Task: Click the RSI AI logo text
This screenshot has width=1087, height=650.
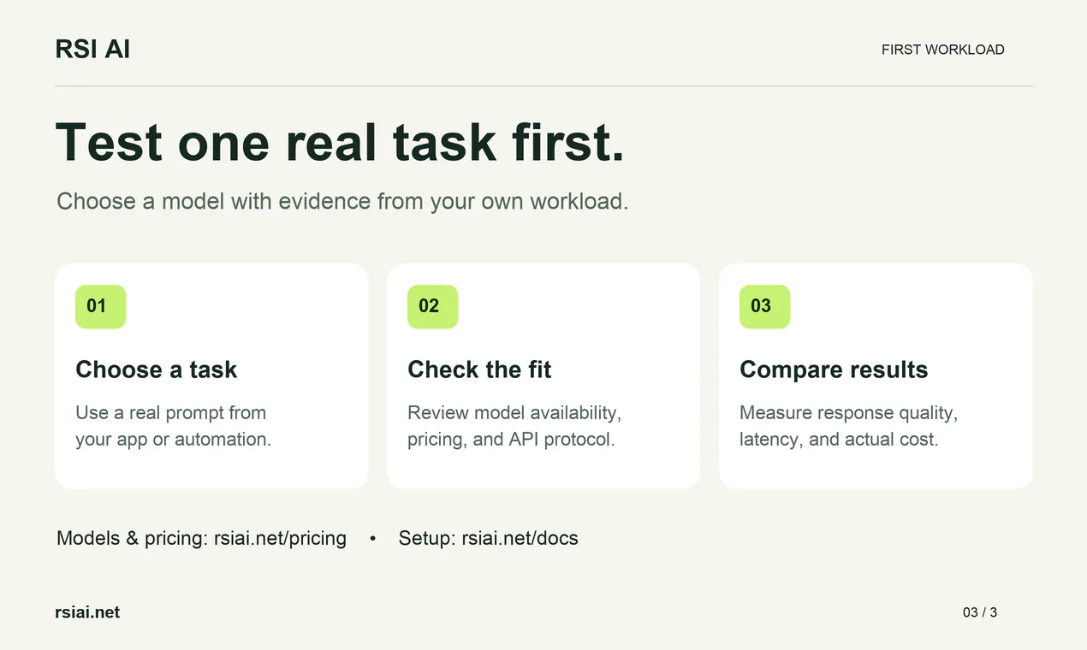Action: point(92,50)
